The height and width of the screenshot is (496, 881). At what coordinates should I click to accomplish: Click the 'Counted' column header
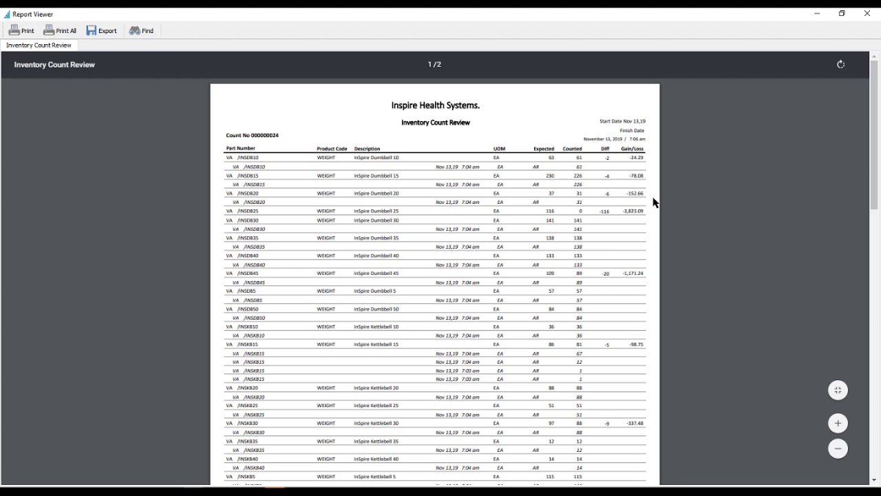tap(572, 149)
